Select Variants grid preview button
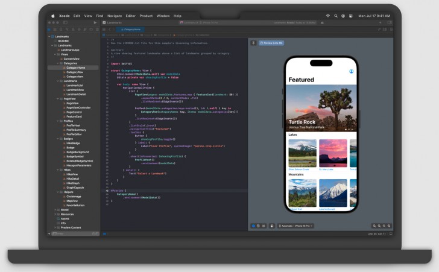The height and width of the screenshot is (272, 439). (x=264, y=226)
